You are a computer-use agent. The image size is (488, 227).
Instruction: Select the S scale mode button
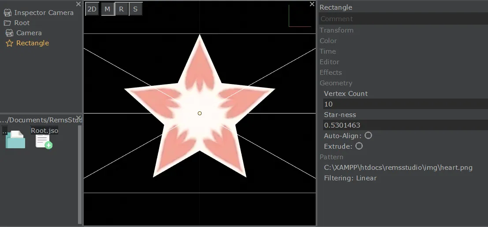coord(135,9)
